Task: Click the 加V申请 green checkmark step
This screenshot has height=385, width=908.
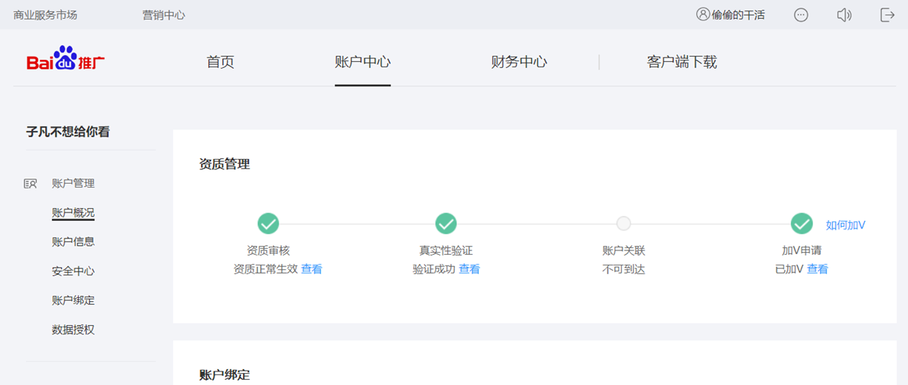Action: pos(801,223)
